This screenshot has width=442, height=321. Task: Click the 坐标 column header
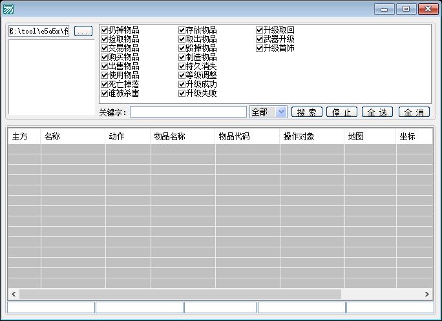(x=414, y=136)
